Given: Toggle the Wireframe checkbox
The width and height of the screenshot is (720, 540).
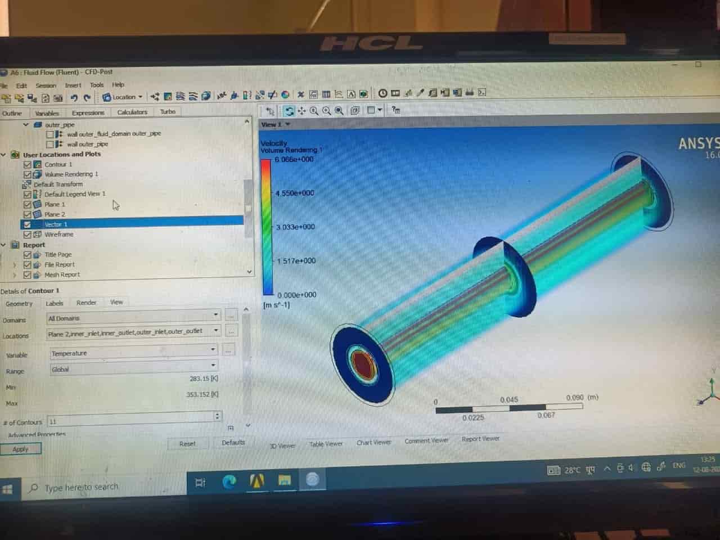Looking at the screenshot, I should coord(28,235).
